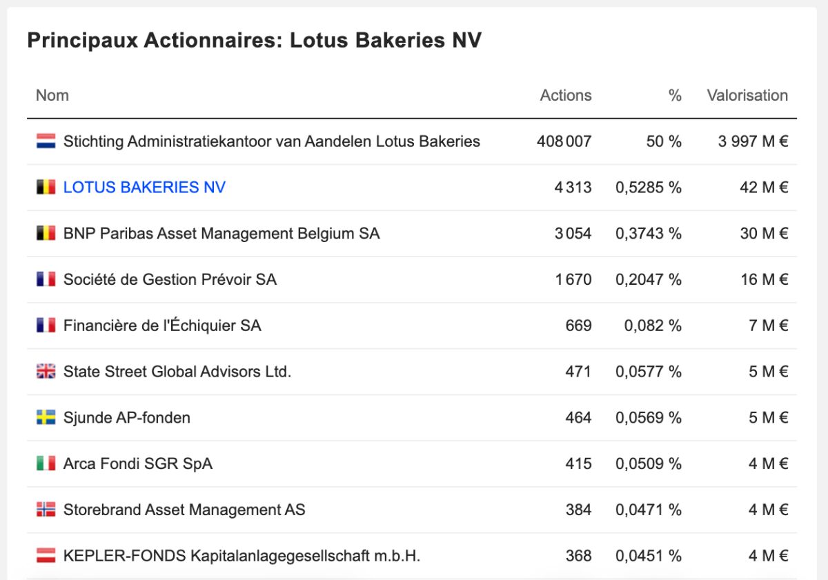Click the Swedish flag beside Sjunde AP-fonden

46,417
